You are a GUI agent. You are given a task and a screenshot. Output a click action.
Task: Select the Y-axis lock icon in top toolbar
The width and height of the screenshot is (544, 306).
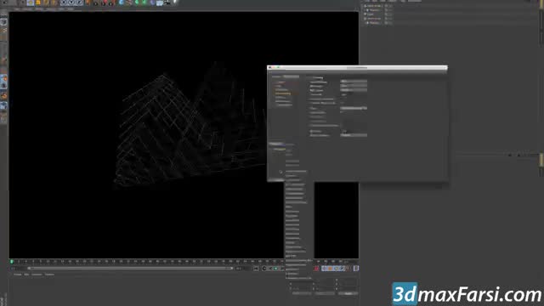tap(71, 3)
